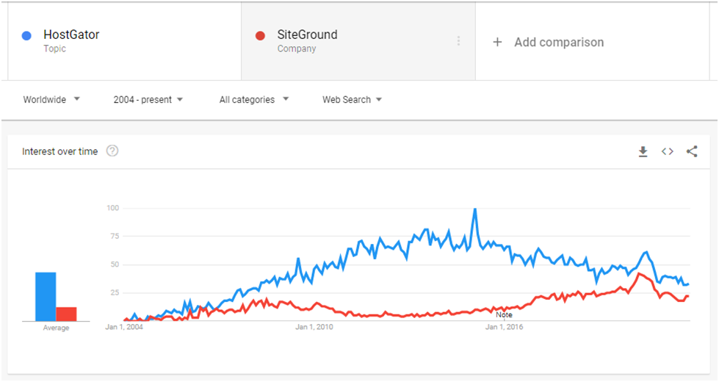The height and width of the screenshot is (382, 719).
Task: Click HostGator's blue dot indicator
Action: (x=26, y=36)
